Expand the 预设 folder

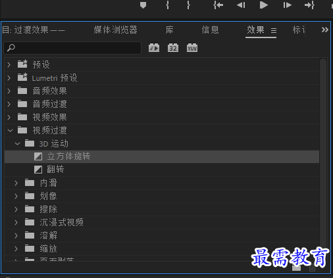(9, 65)
